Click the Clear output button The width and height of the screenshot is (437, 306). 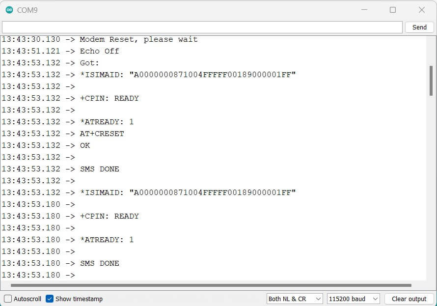pyautogui.click(x=409, y=299)
